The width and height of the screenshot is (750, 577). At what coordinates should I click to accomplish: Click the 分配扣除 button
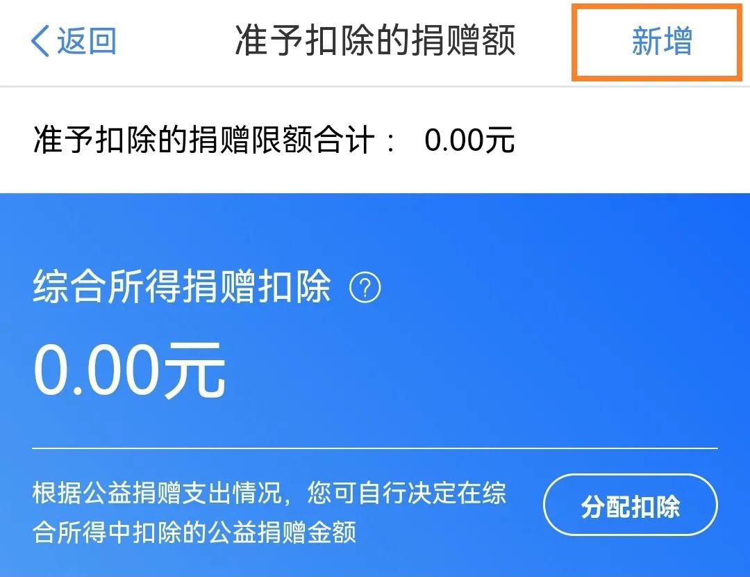[631, 505]
